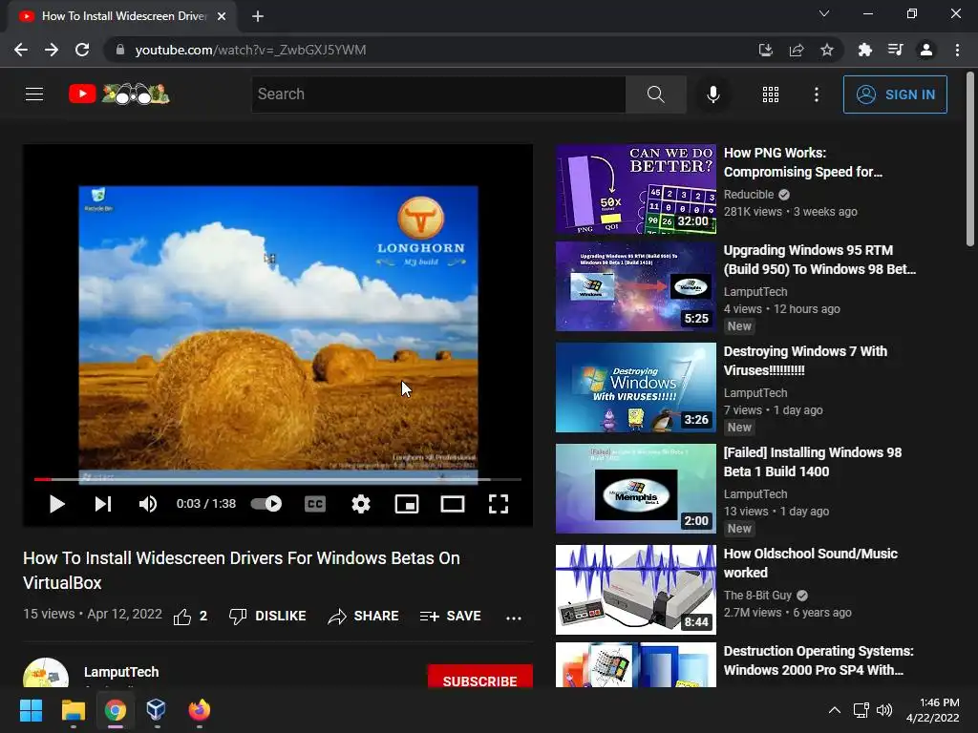Click the search magnifier button

coord(655,94)
